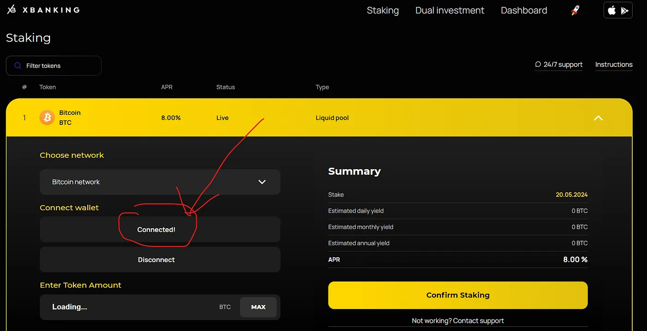Click the Type column header
647x331 pixels.
click(x=322, y=87)
